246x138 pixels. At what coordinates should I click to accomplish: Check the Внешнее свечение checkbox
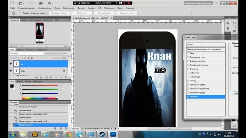(188, 61)
